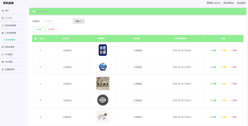Collapse the 公告信息管理 section arrow
The width and height of the screenshot is (248, 126).
pyautogui.click(x=23, y=33)
